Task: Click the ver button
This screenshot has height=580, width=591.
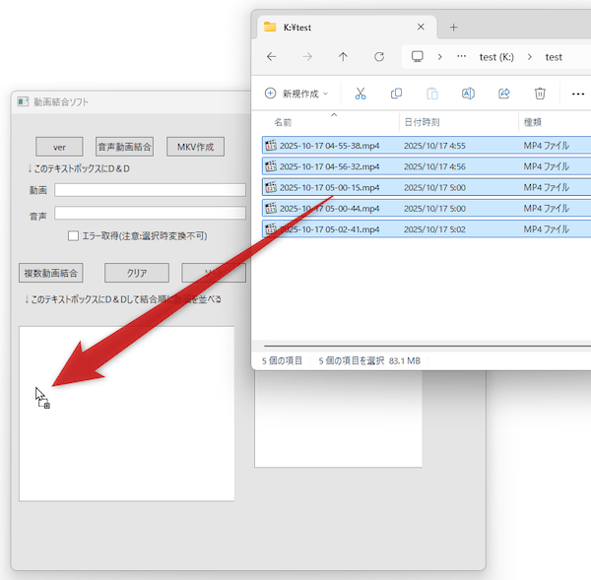Action: coord(59,147)
